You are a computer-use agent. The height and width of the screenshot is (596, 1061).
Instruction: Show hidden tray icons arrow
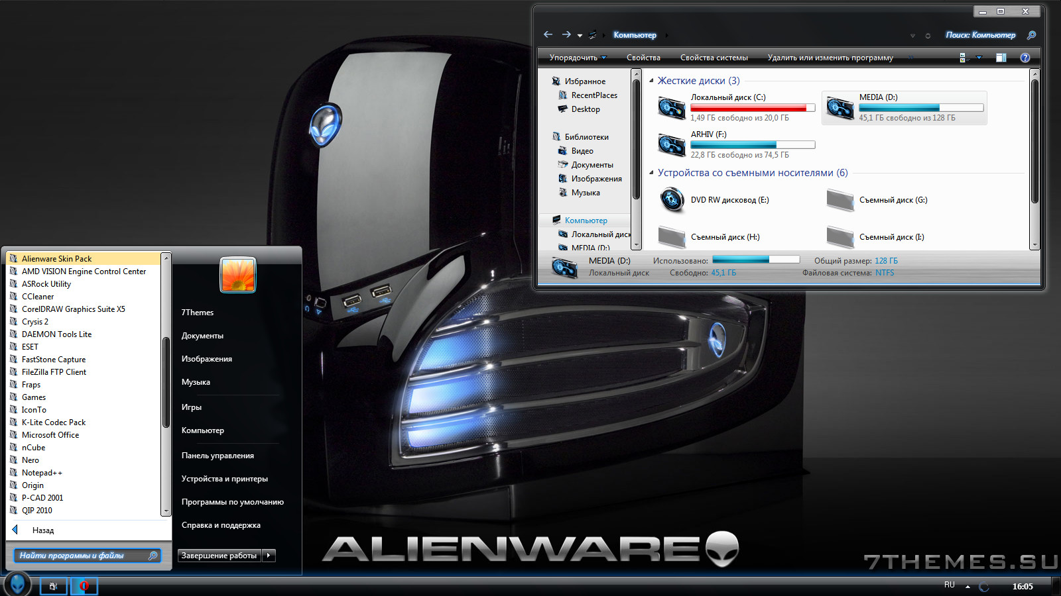967,586
